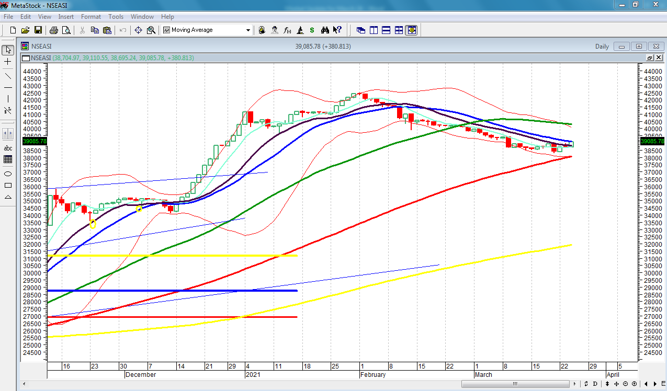Toggle the crosshair plus tool
This screenshot has width=667, height=391.
[x=8, y=62]
